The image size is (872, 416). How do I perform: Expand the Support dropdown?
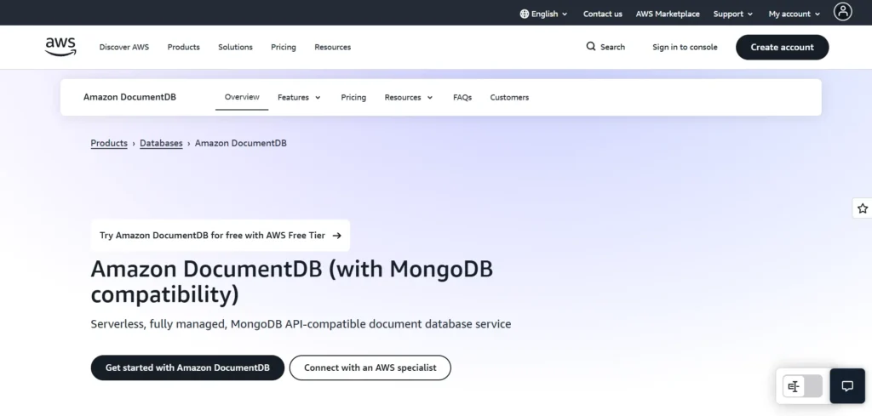(733, 14)
